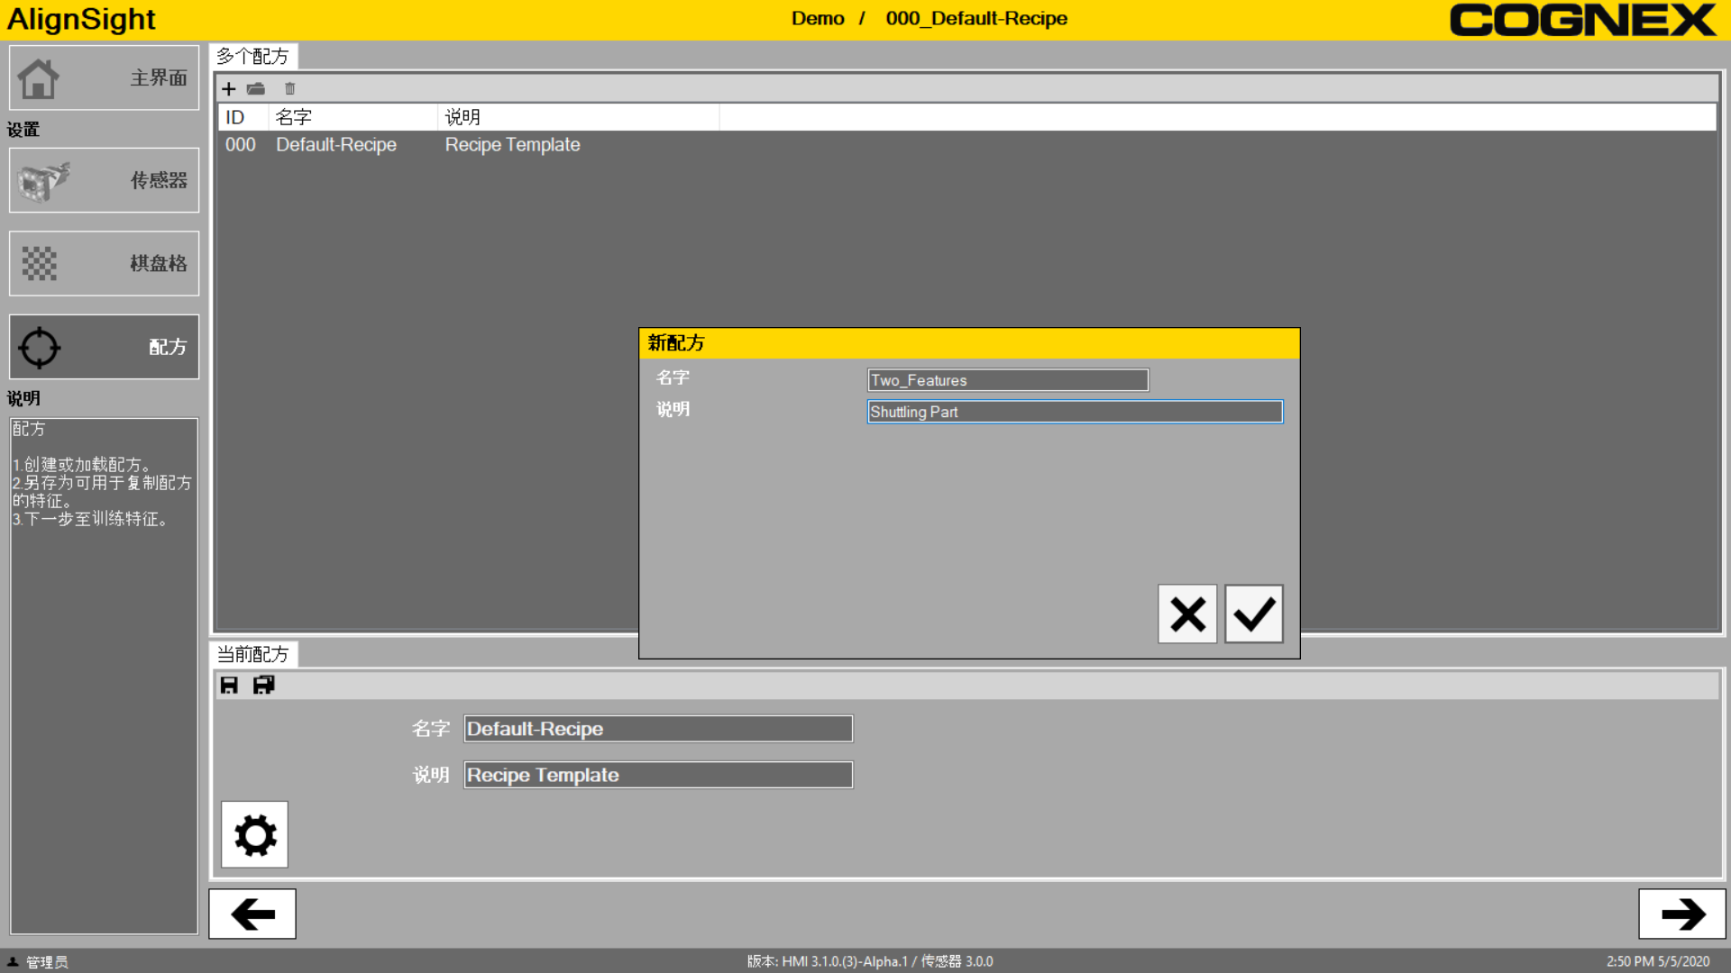
Task: Open the 主界面 home button
Action: (104, 78)
